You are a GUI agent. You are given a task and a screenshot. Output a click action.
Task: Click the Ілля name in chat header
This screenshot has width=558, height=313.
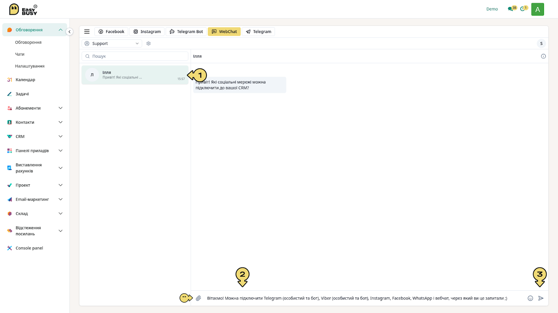click(197, 56)
